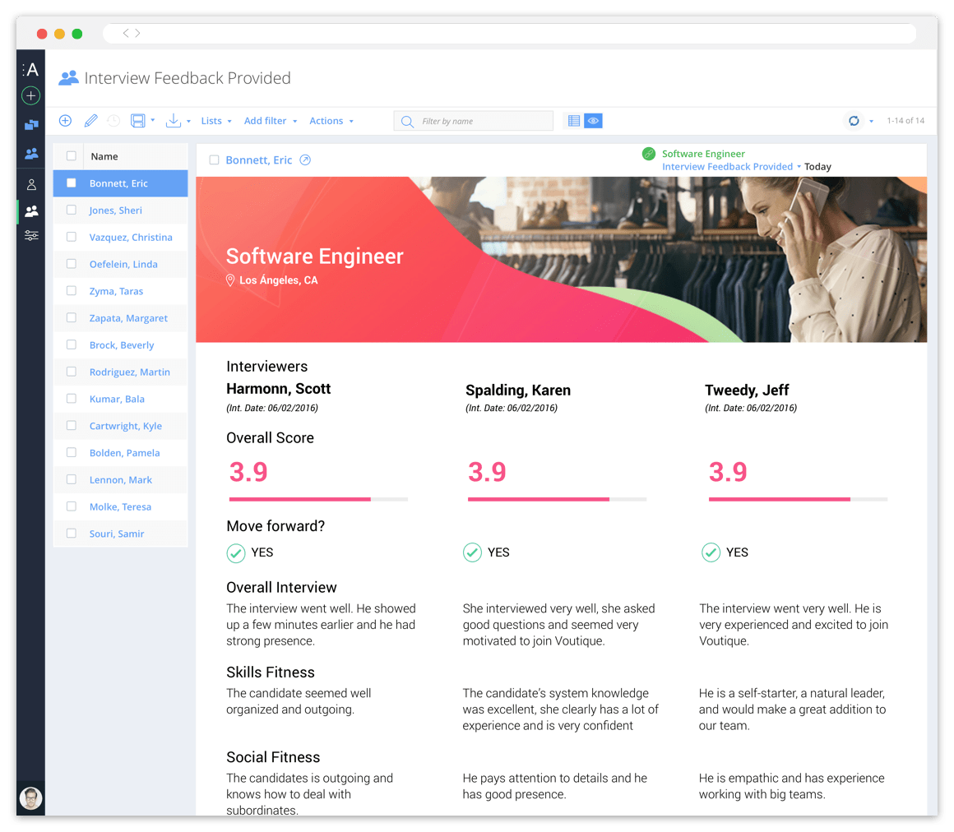Select the single-contact icon in the sidebar
The width and height of the screenshot is (954, 832).
coord(30,184)
